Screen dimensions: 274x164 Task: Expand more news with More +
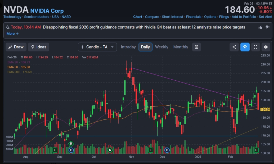pos(12,34)
